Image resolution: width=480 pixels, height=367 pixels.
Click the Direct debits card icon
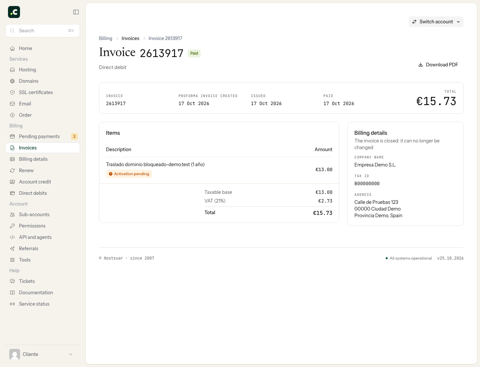point(12,193)
